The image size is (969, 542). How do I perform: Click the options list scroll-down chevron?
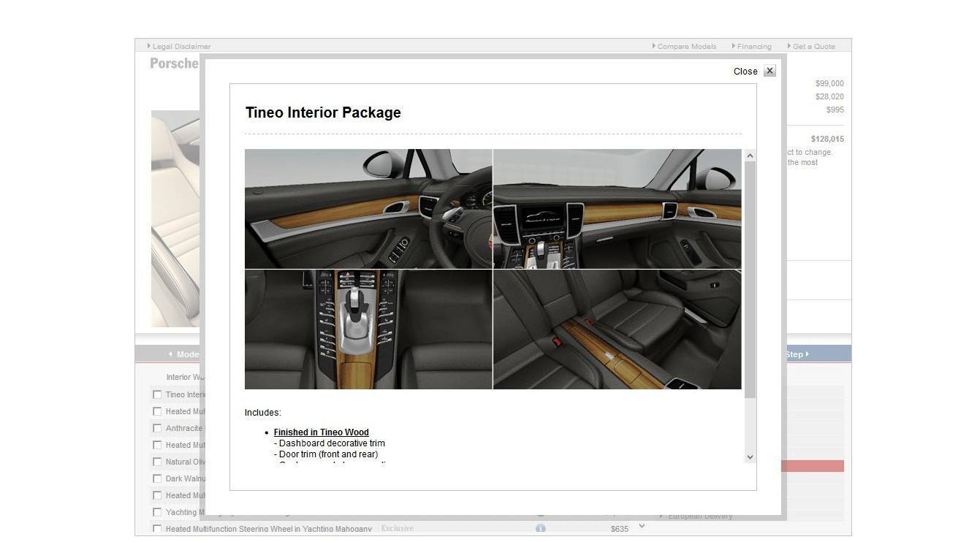coord(642,525)
